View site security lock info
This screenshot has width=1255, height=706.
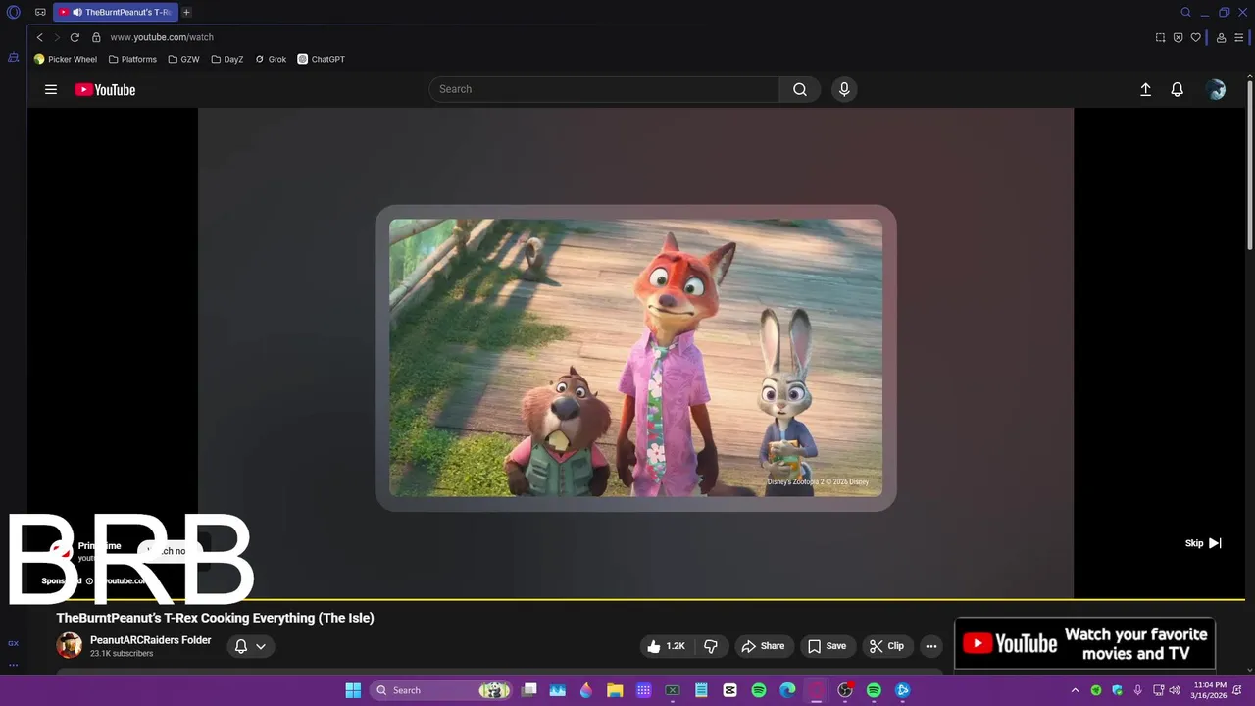[x=96, y=37]
